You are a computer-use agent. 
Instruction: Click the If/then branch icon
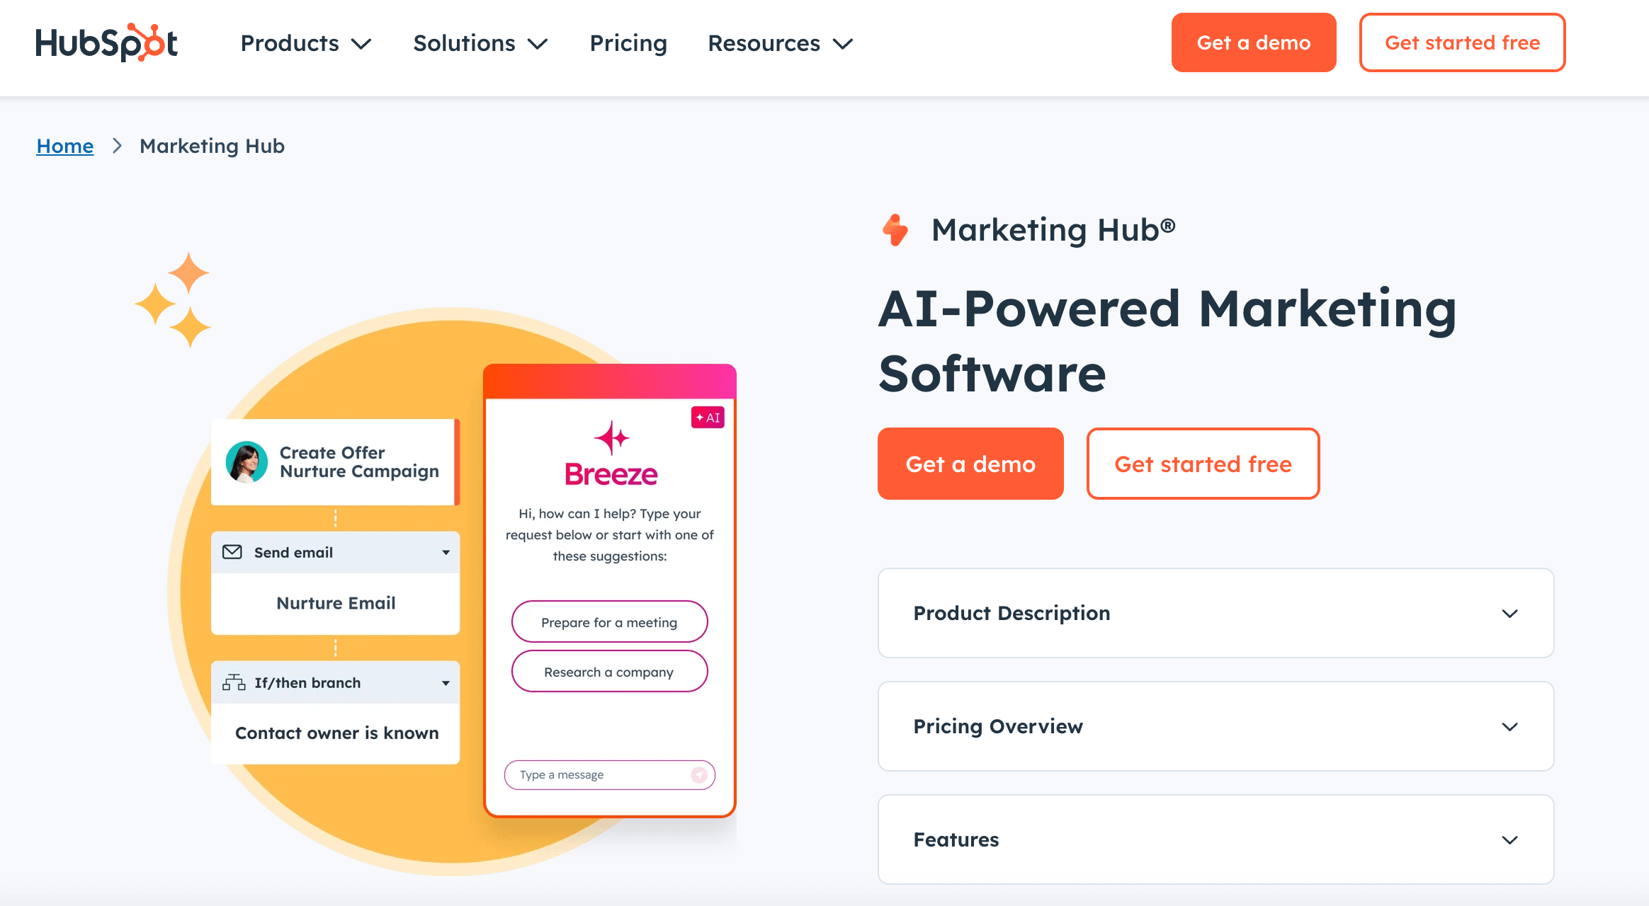[234, 682]
